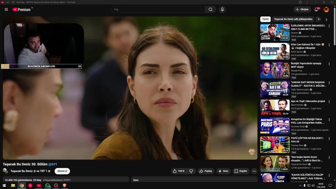The height and width of the screenshot is (189, 336).
Task: Open HAKAN SAFİ KOLTUK 3. BÖLÜM thumbnail
Action: [x=275, y=89]
